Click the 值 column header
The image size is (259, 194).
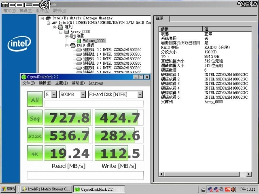pos(227,29)
